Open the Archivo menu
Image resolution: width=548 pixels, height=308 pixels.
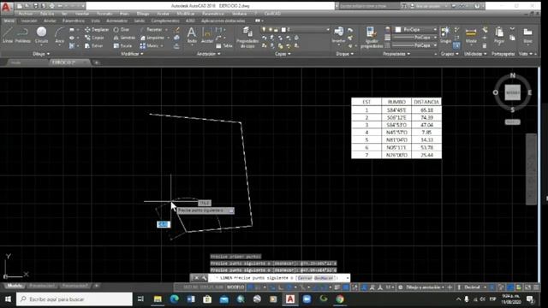tap(25, 14)
